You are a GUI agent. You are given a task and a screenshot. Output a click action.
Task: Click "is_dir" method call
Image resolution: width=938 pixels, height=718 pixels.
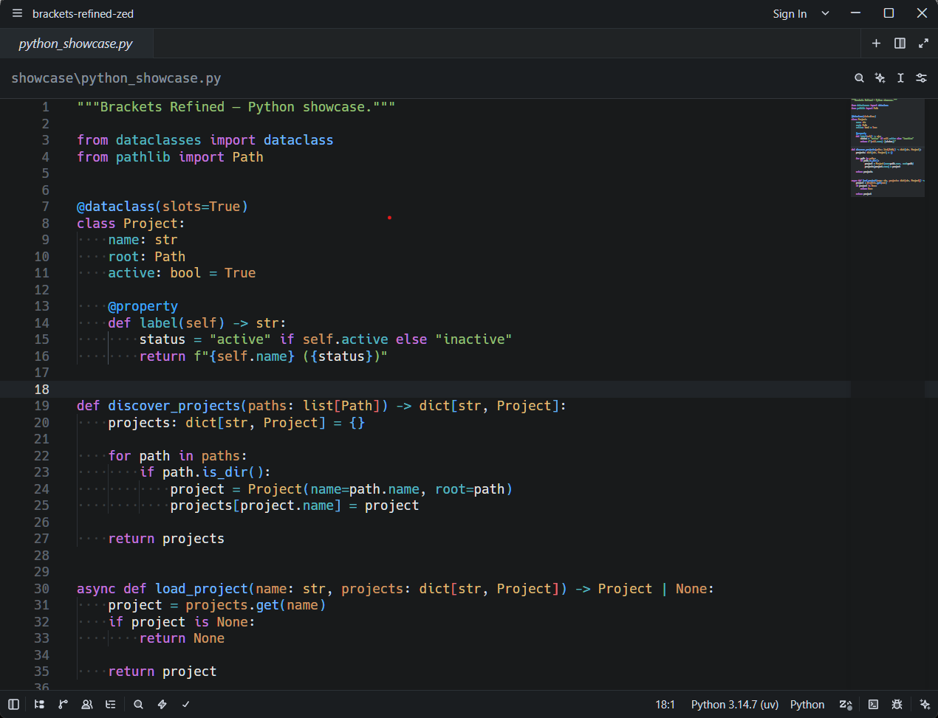(x=225, y=472)
